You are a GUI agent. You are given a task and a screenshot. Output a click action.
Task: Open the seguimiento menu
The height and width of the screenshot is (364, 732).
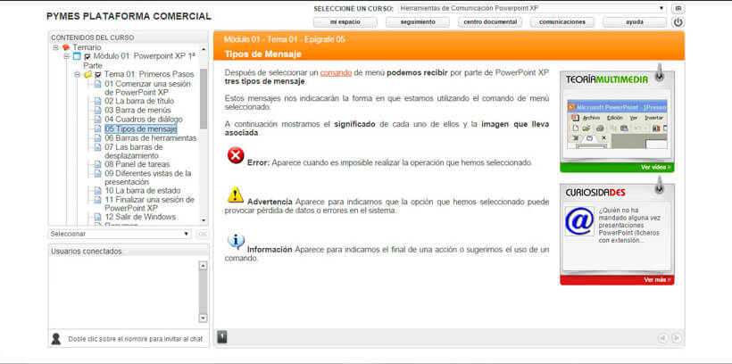coord(418,22)
